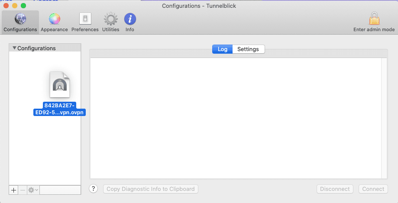Open the Configurations toolbar pane

pos(20,22)
